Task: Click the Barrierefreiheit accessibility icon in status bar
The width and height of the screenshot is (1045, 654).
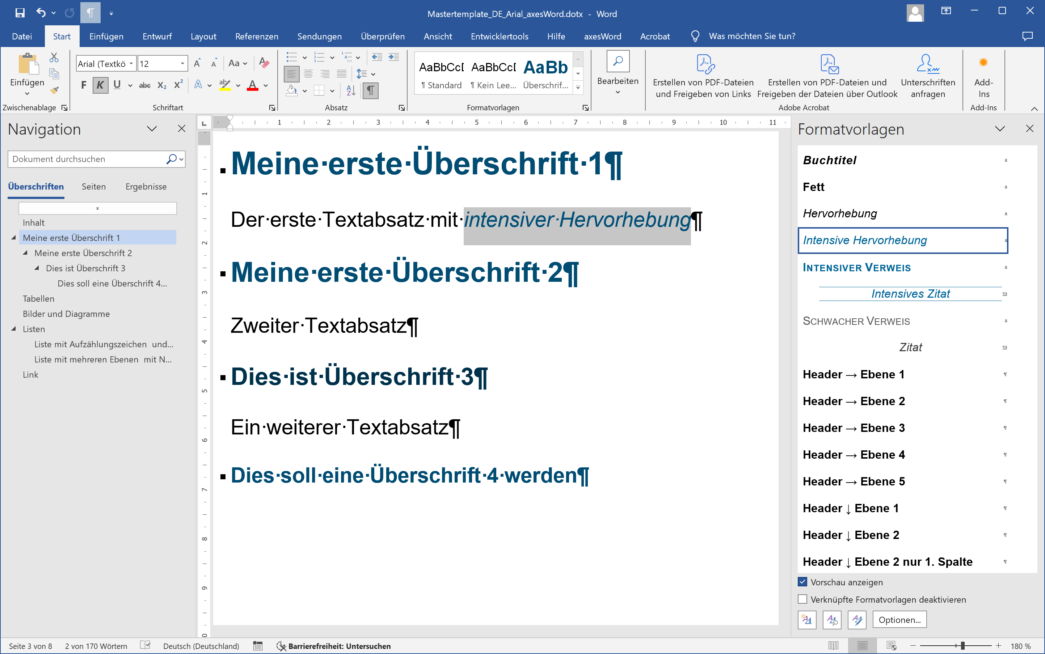Action: [281, 646]
